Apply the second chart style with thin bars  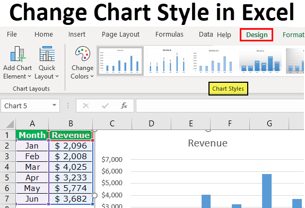167,61
